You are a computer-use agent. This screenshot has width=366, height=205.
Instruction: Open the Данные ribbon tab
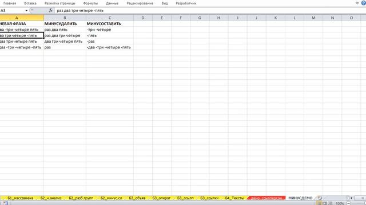[112, 3]
